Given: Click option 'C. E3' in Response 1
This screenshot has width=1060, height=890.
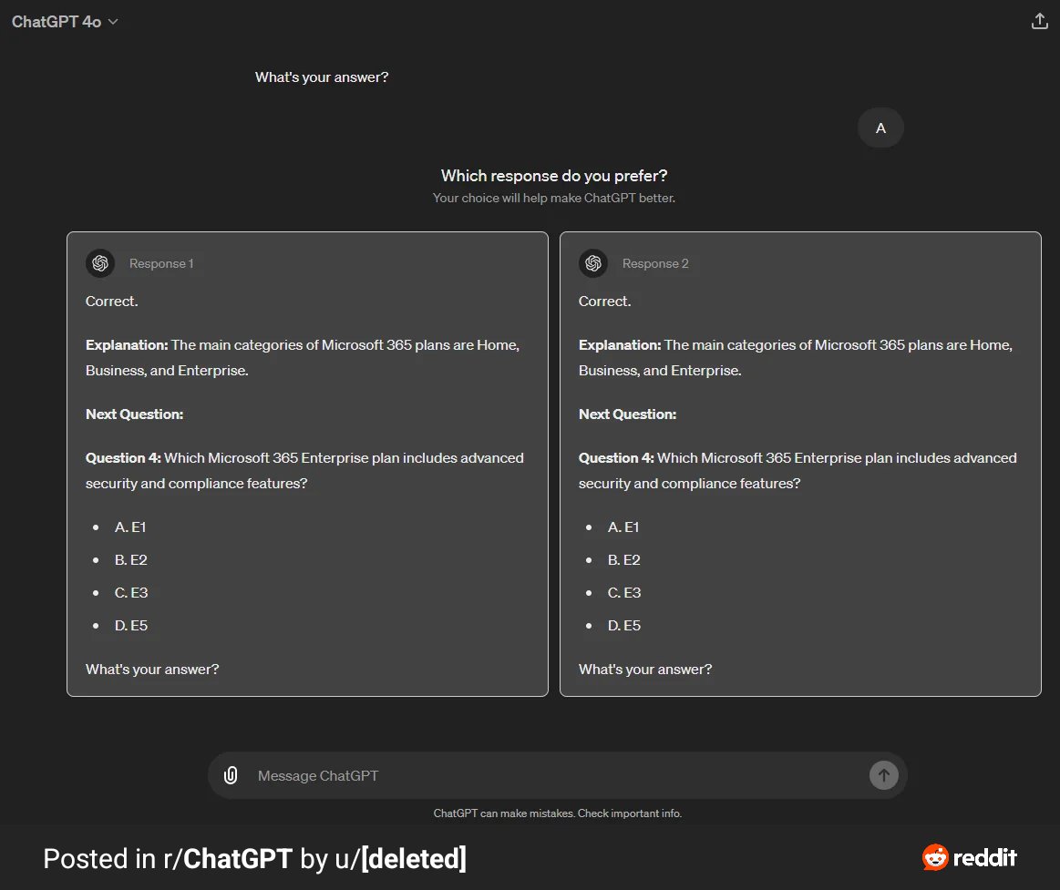Looking at the screenshot, I should click(131, 593).
